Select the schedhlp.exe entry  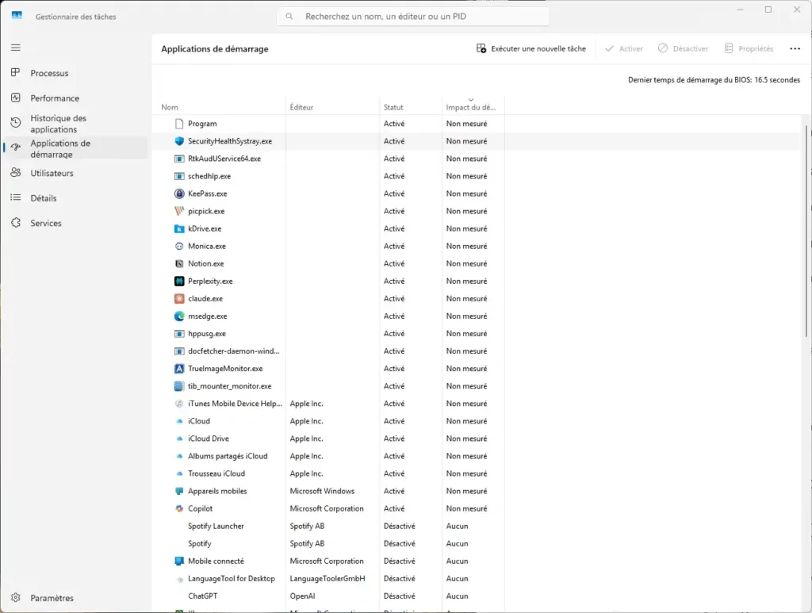tap(477, 176)
